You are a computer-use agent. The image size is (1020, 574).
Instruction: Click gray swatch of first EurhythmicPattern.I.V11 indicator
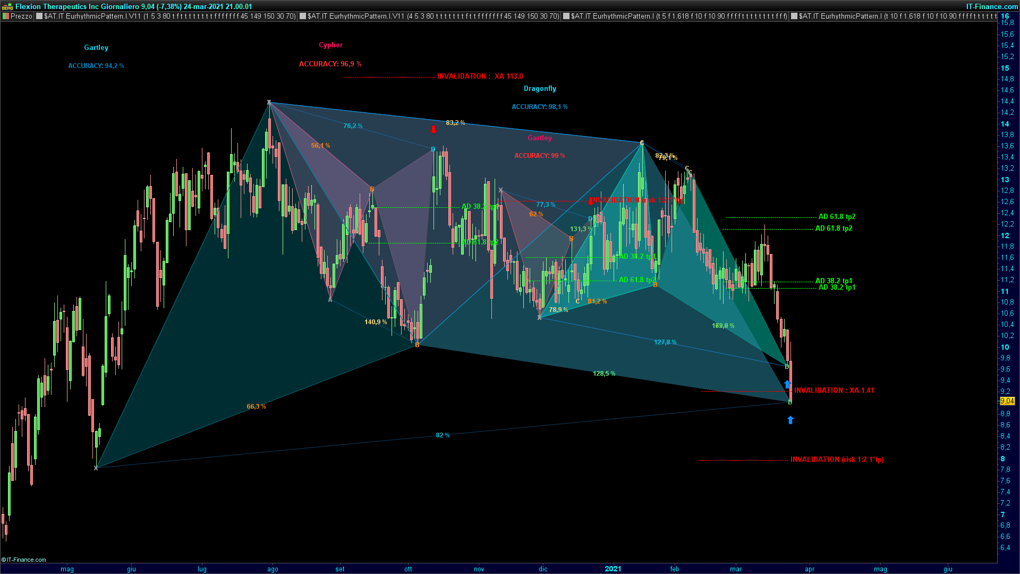pos(39,16)
